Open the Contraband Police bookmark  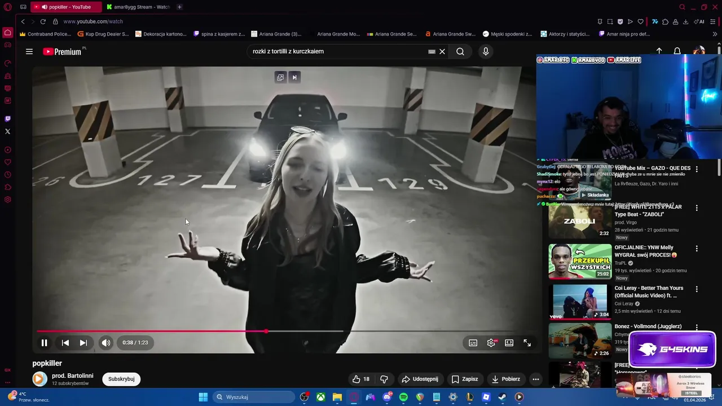(x=45, y=34)
